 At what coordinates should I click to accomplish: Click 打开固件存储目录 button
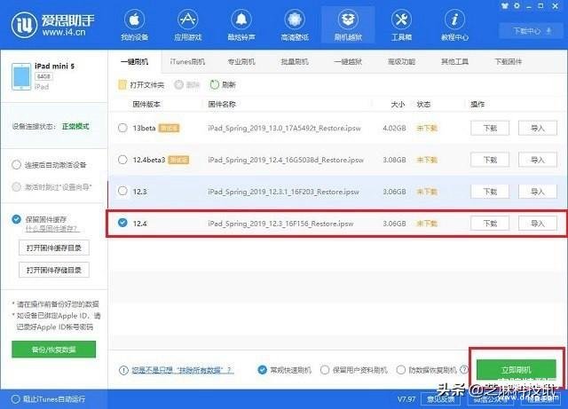coord(54,270)
